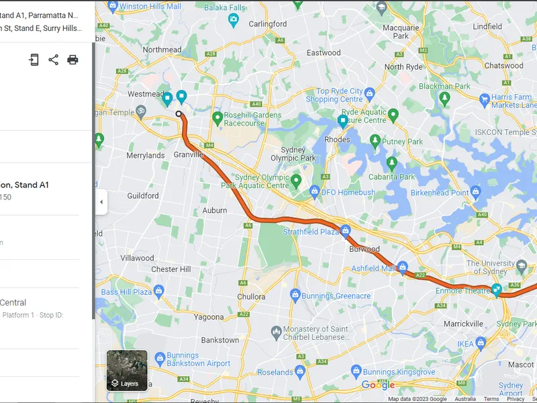This screenshot has width=537, height=403.
Task: Click the route origin circle marker
Action: pyautogui.click(x=179, y=114)
